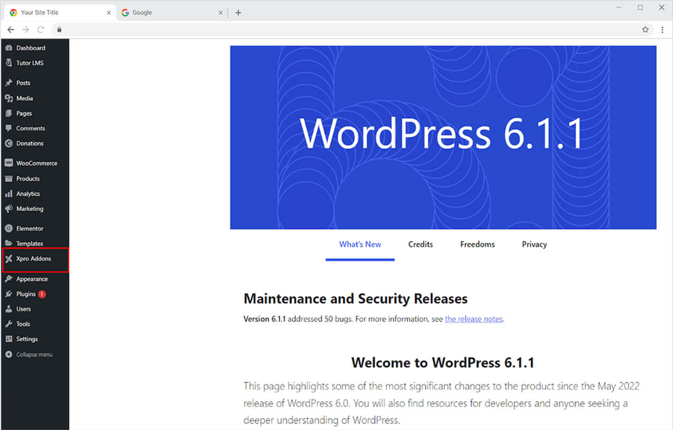
Task: Open the Privacy tab
Action: click(534, 244)
